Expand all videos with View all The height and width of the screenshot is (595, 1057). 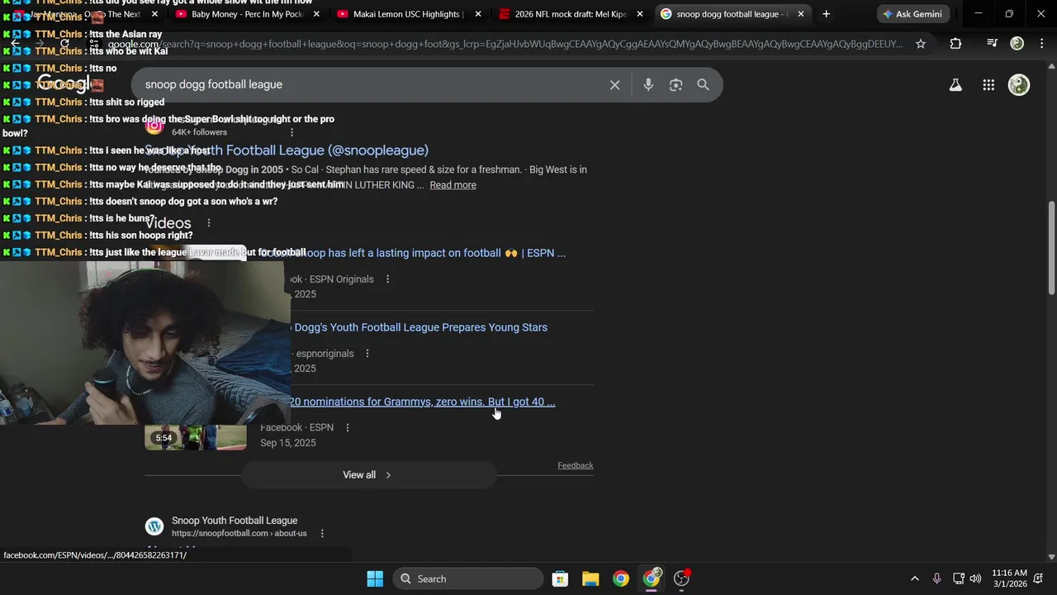(368, 475)
